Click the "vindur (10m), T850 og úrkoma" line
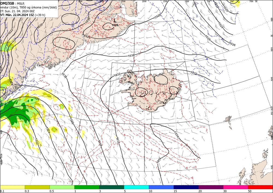The height and width of the screenshot is (193, 273). coord(29,7)
